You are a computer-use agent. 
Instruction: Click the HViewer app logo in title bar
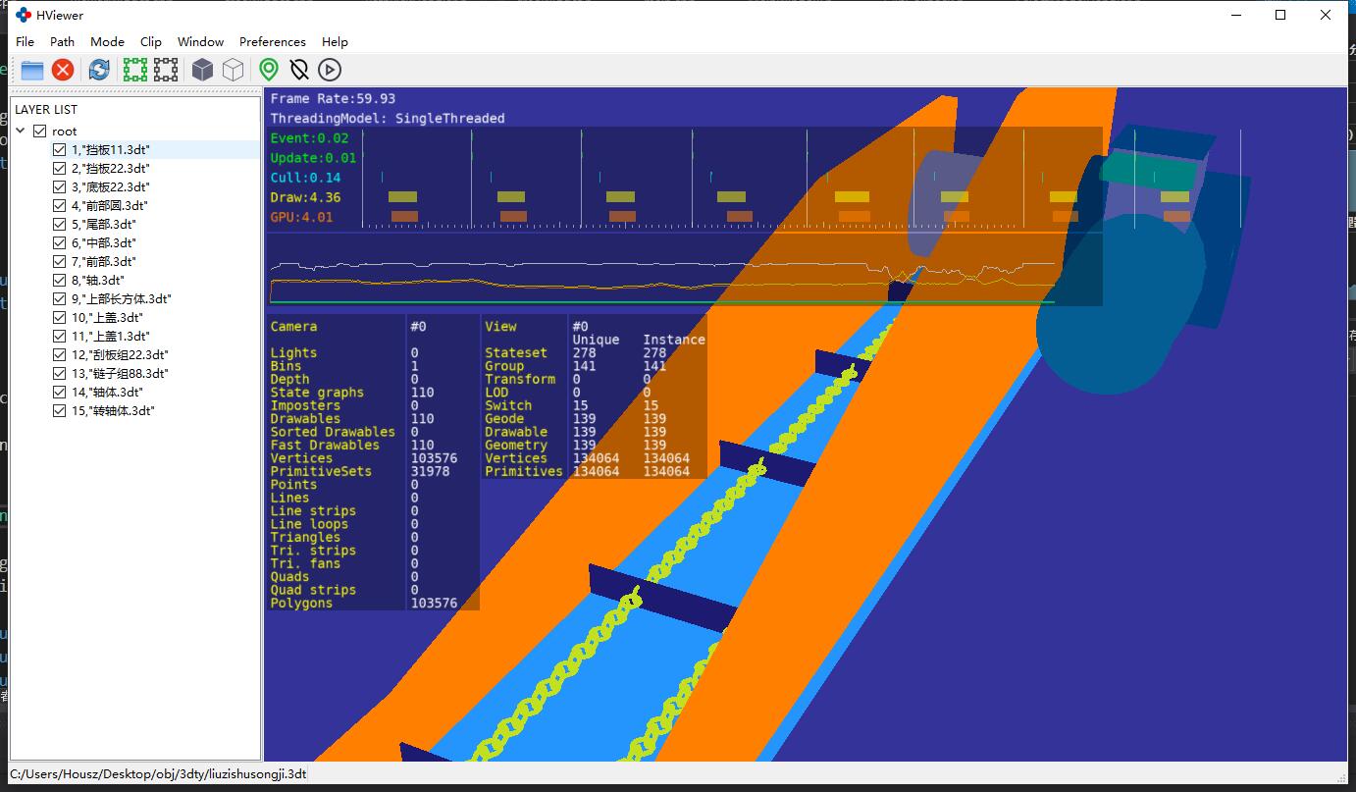point(24,15)
